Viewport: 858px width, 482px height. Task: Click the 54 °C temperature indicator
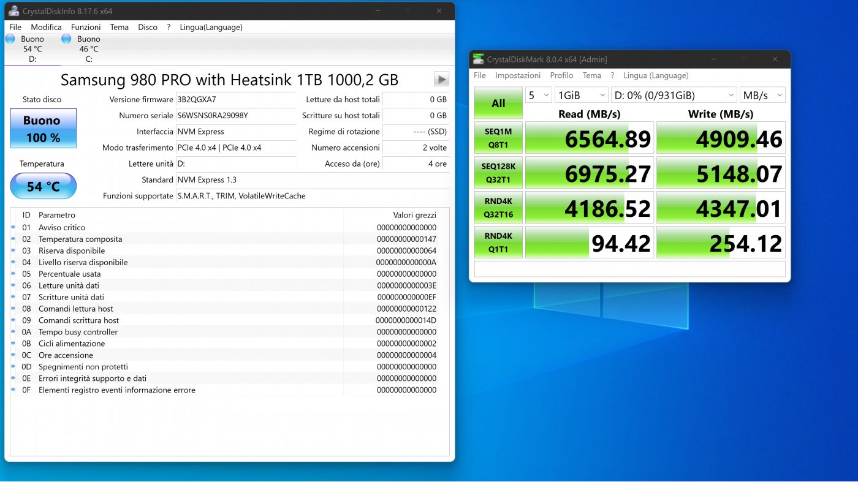43,186
